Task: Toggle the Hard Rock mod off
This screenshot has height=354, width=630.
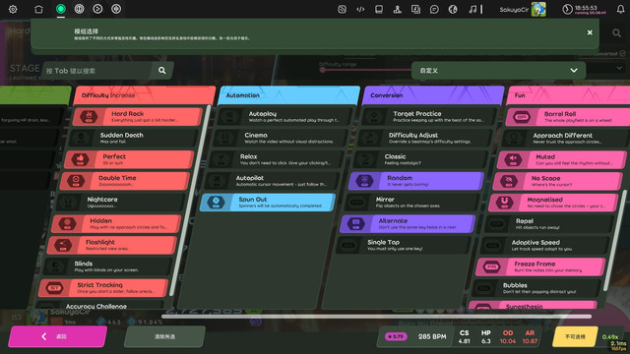Action: (138, 117)
